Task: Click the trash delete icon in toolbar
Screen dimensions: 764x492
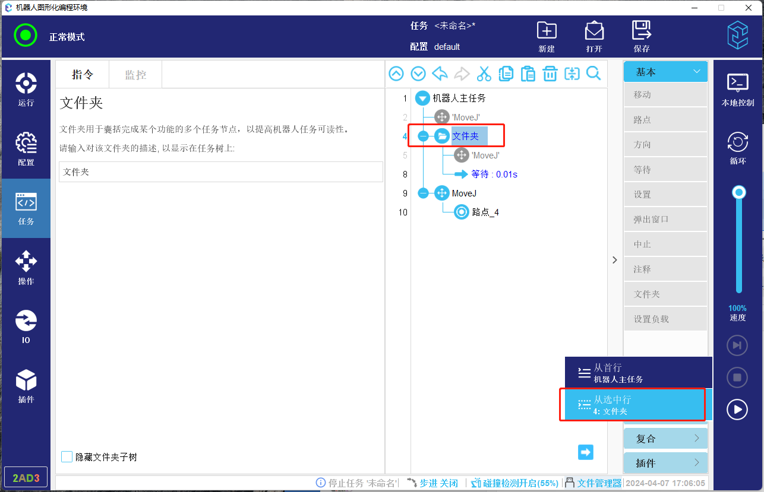Action: click(x=550, y=74)
